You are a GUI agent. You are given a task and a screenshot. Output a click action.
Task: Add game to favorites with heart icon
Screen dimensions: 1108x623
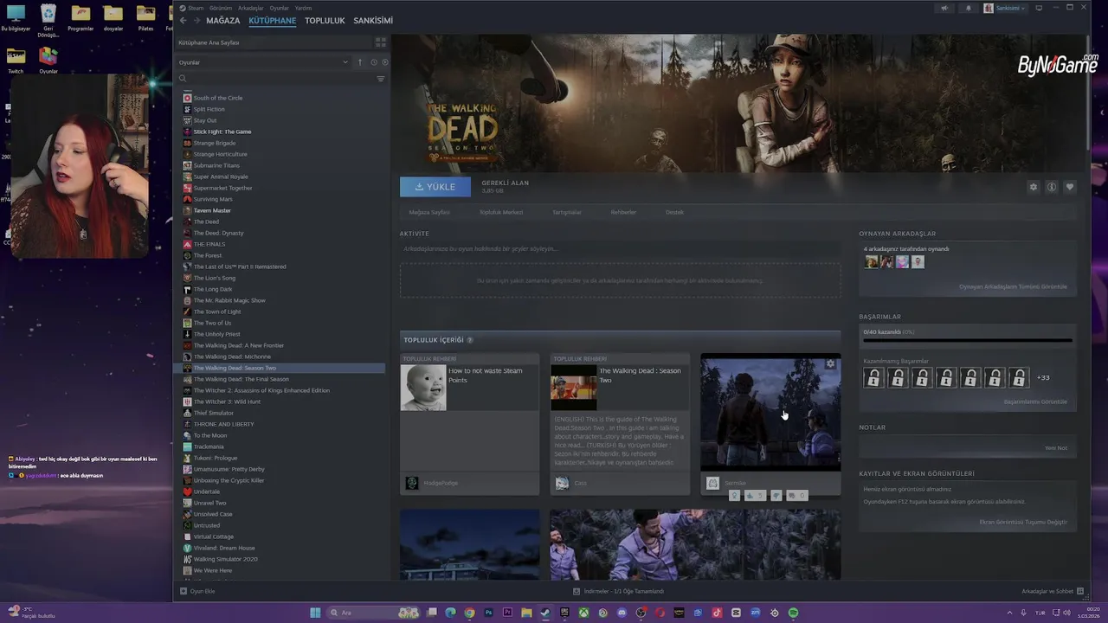[1070, 187]
